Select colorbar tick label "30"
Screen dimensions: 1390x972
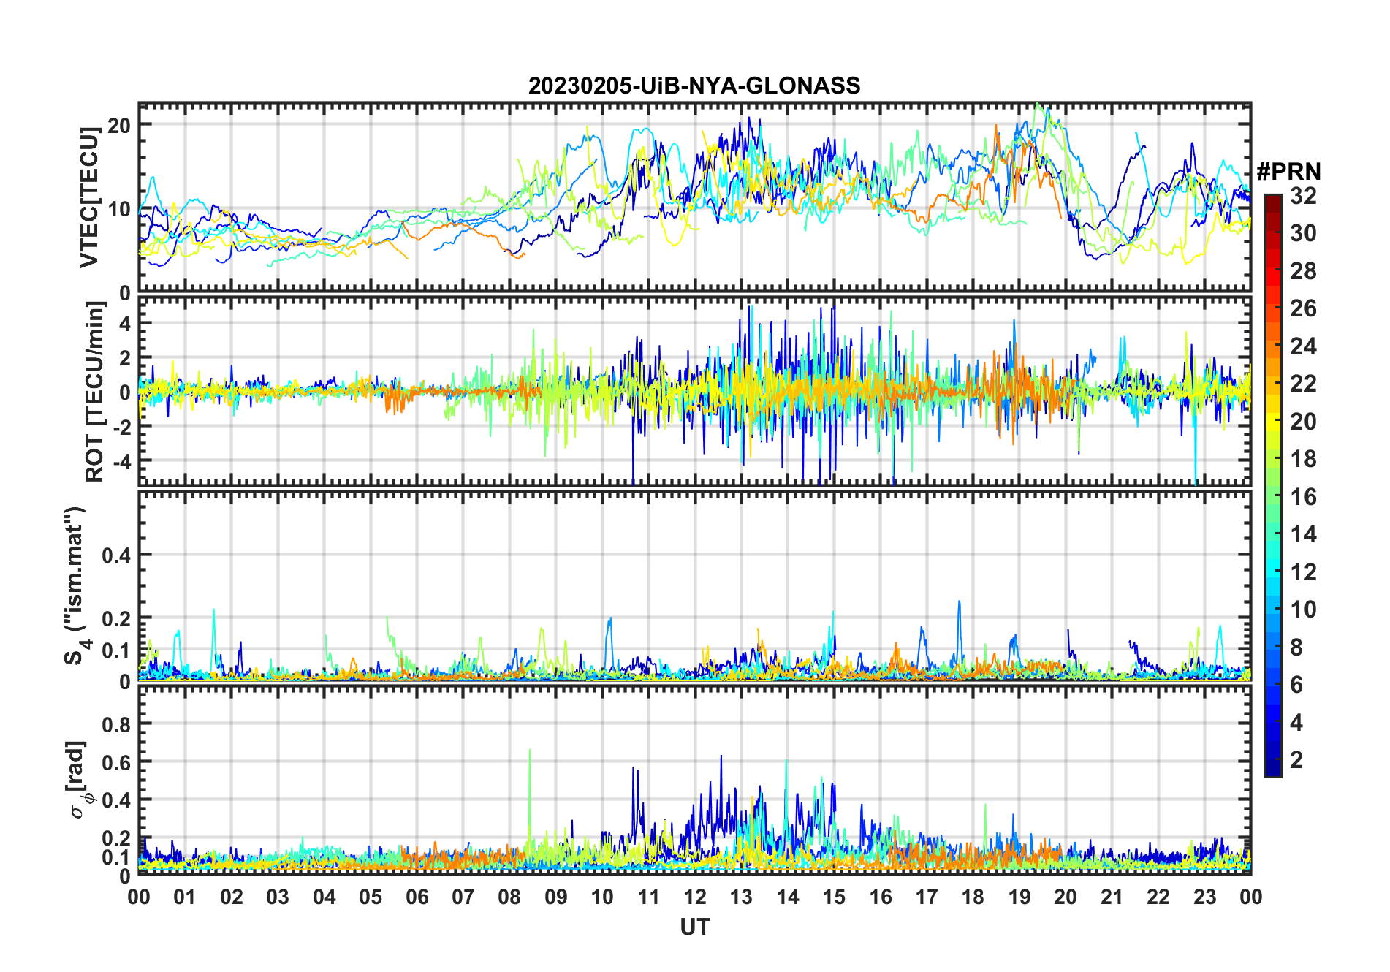1303,233
